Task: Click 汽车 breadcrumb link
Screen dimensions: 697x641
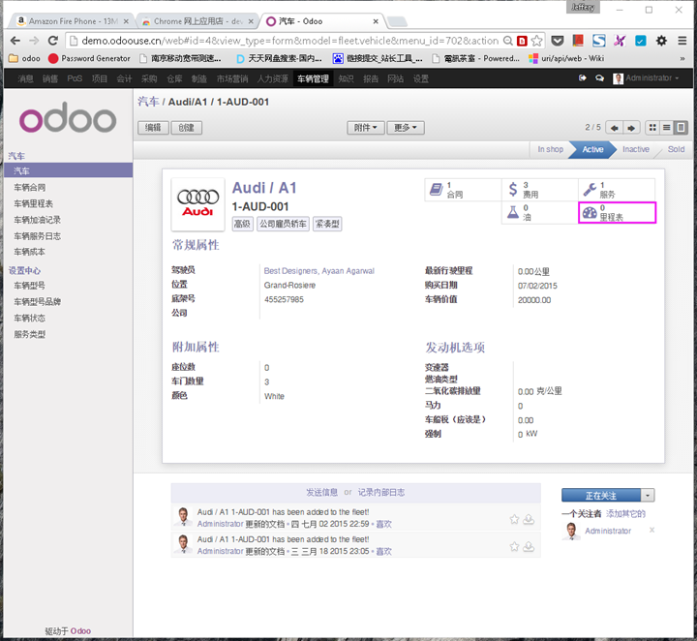Action: click(148, 102)
